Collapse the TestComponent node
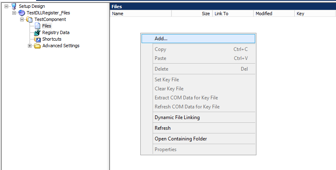Viewport: 336px width, 170px height. click(x=22, y=20)
